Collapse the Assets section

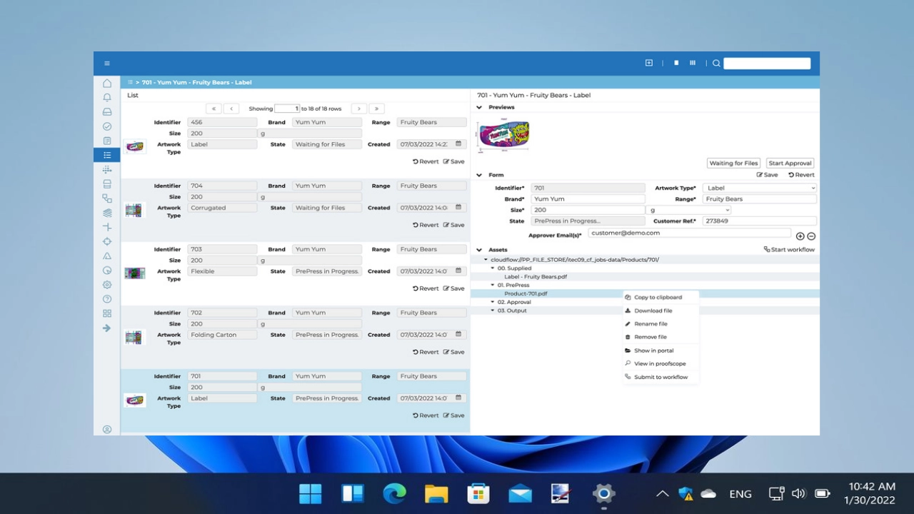point(479,250)
